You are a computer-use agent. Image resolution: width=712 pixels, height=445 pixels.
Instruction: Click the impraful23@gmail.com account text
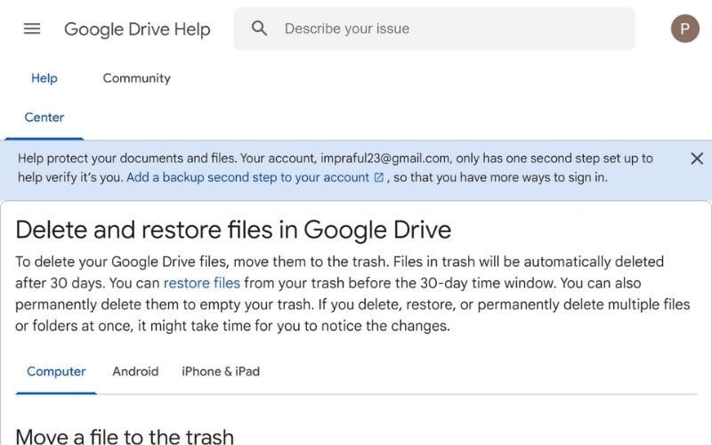[x=385, y=158]
